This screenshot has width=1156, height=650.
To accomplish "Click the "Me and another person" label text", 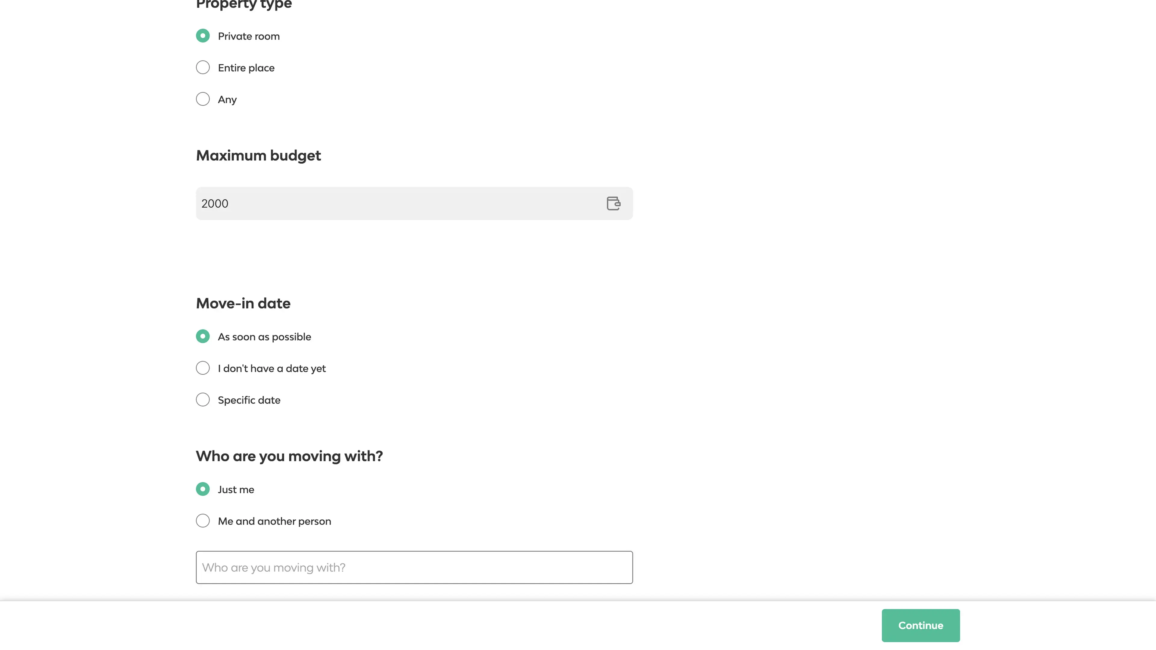I will 274,521.
